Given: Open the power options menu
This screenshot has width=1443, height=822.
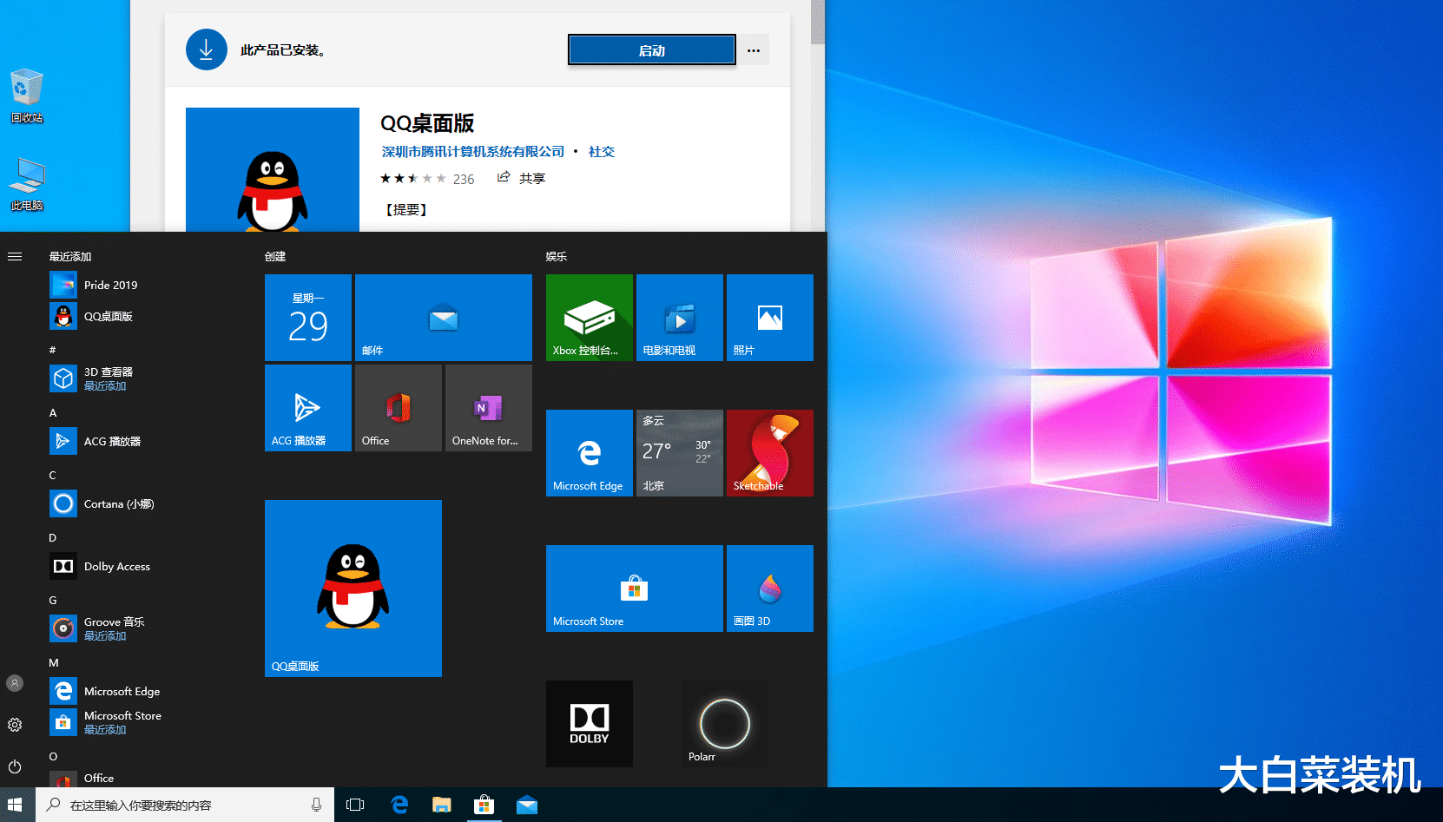Looking at the screenshot, I should (15, 766).
